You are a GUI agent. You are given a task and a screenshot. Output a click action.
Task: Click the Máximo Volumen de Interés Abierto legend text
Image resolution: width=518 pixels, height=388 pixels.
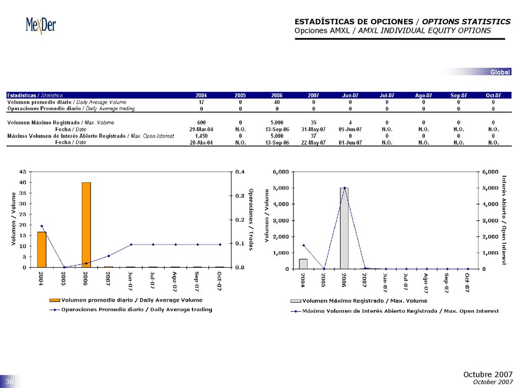click(x=401, y=311)
